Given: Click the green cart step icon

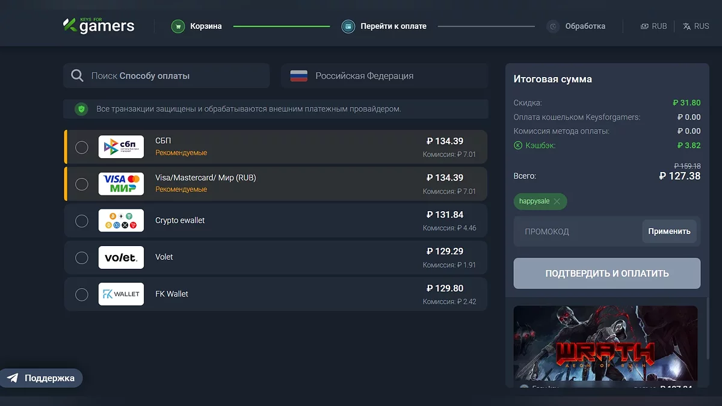Looking at the screenshot, I should (x=177, y=26).
